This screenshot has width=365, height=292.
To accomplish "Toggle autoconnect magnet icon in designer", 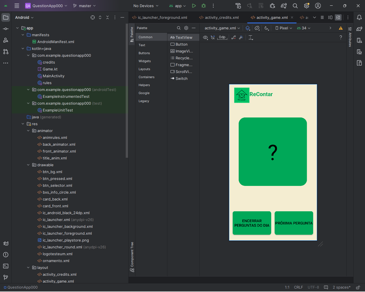I will (213, 37).
